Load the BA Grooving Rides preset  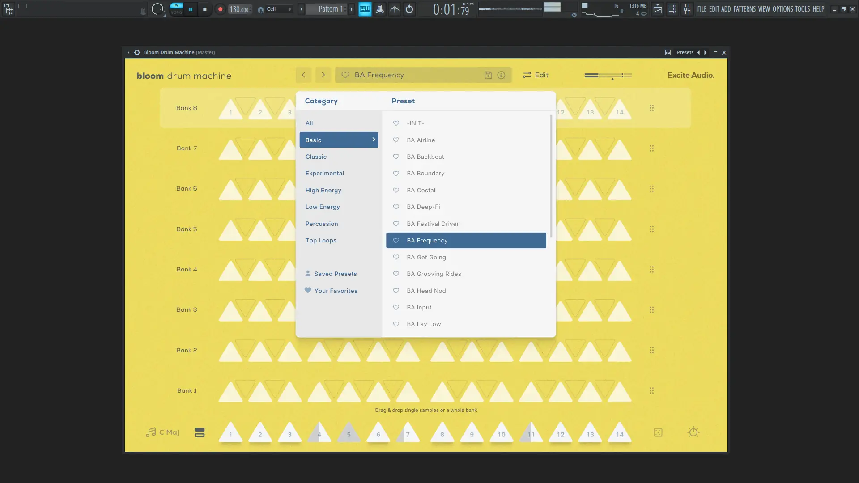[x=434, y=274]
